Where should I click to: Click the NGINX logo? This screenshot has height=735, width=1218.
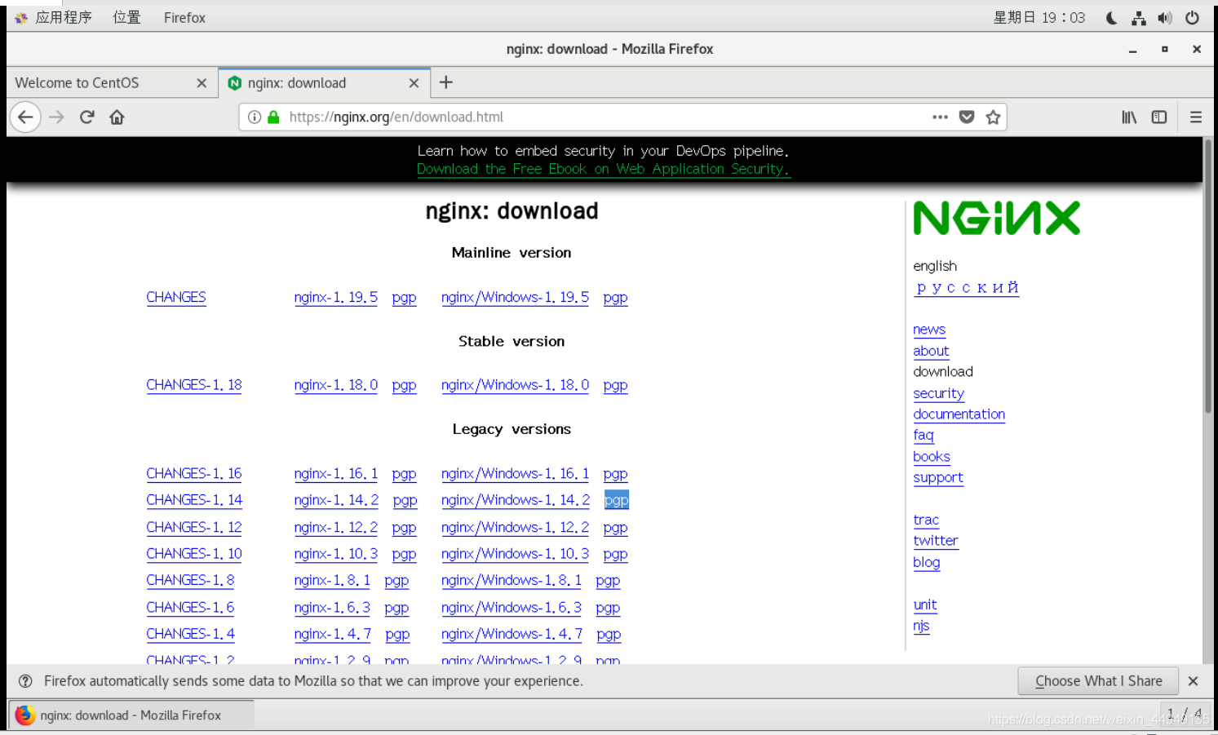pos(996,218)
